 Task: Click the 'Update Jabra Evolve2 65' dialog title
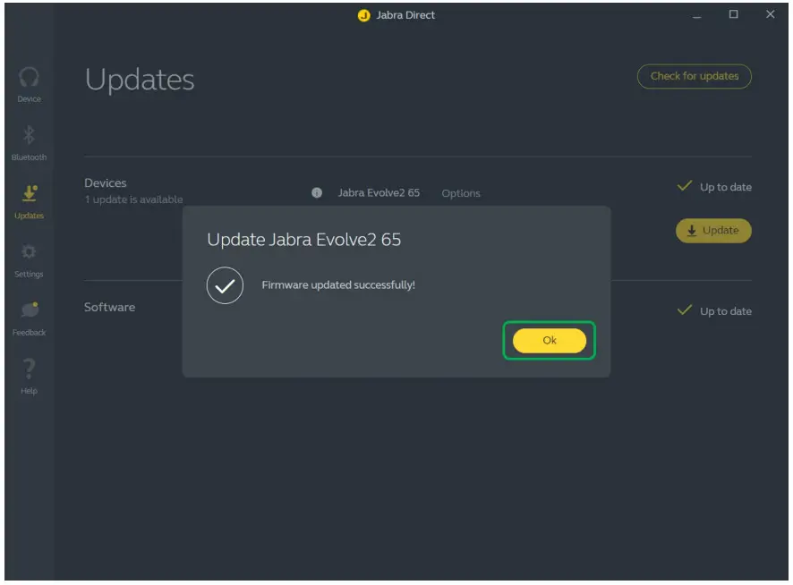pos(304,239)
